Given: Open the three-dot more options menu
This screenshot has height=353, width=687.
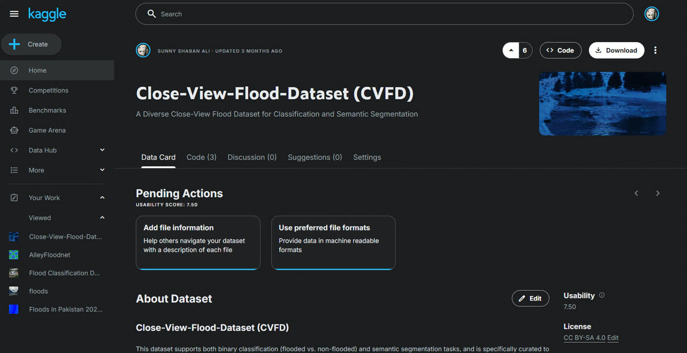Looking at the screenshot, I should point(655,50).
